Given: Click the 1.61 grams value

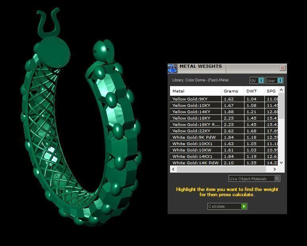Looking at the screenshot, I should 229,150.
